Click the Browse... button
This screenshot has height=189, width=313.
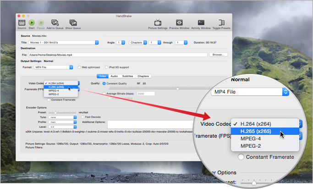[x=219, y=55]
